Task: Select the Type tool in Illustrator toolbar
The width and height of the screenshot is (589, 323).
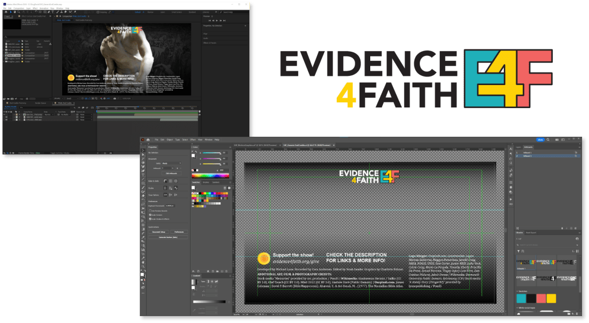Action: point(143,175)
